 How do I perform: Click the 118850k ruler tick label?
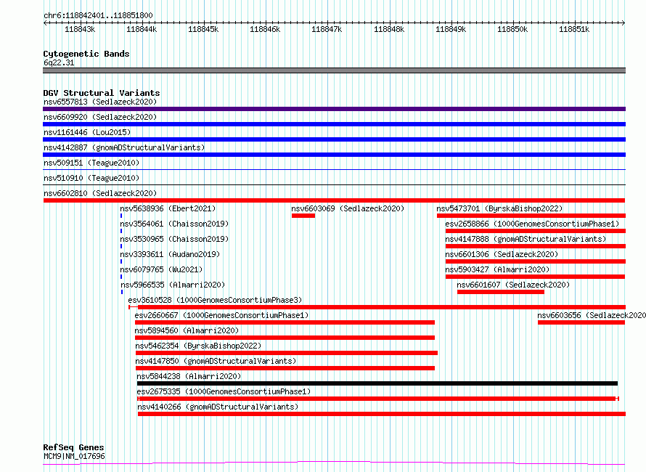pos(512,29)
